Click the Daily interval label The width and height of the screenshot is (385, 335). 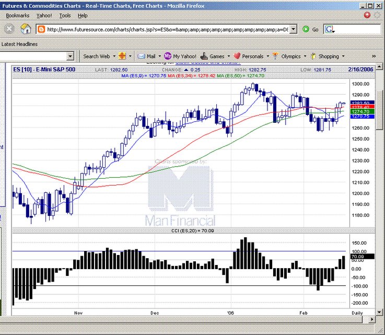click(357, 313)
